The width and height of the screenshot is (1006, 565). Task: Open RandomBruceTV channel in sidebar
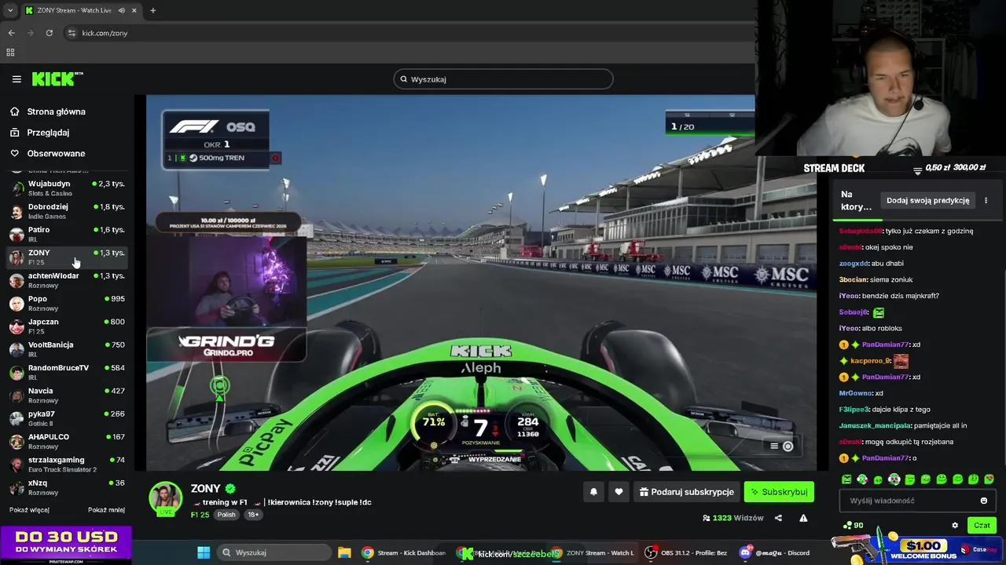pos(67,372)
